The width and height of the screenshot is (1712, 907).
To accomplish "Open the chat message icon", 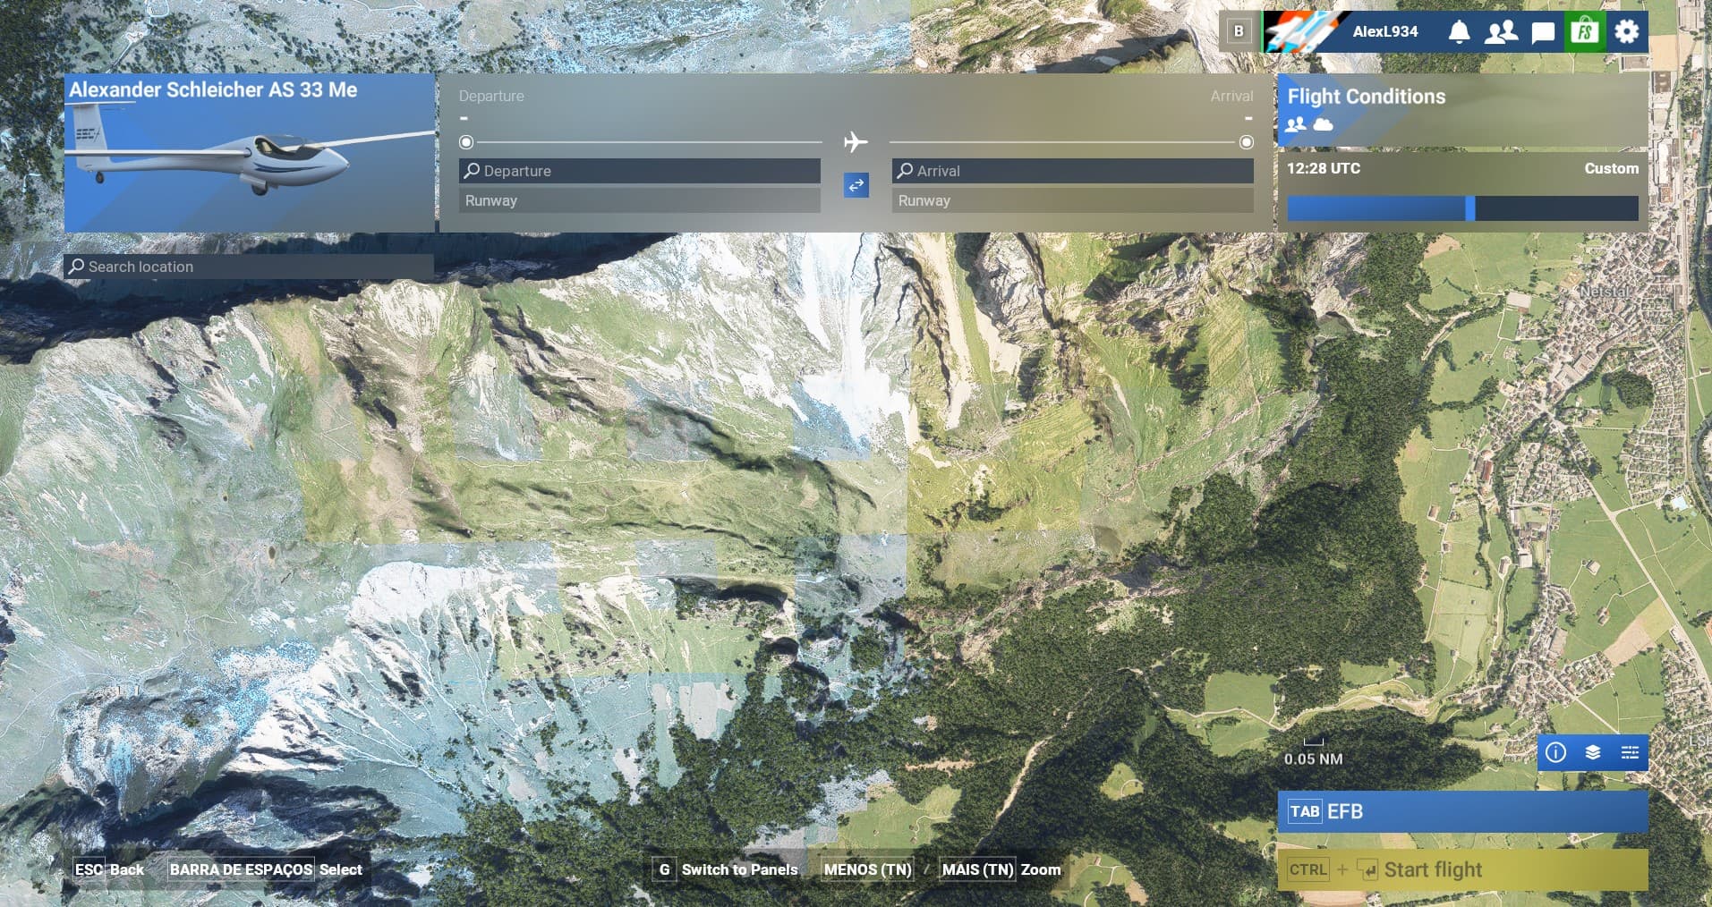I will pyautogui.click(x=1543, y=32).
